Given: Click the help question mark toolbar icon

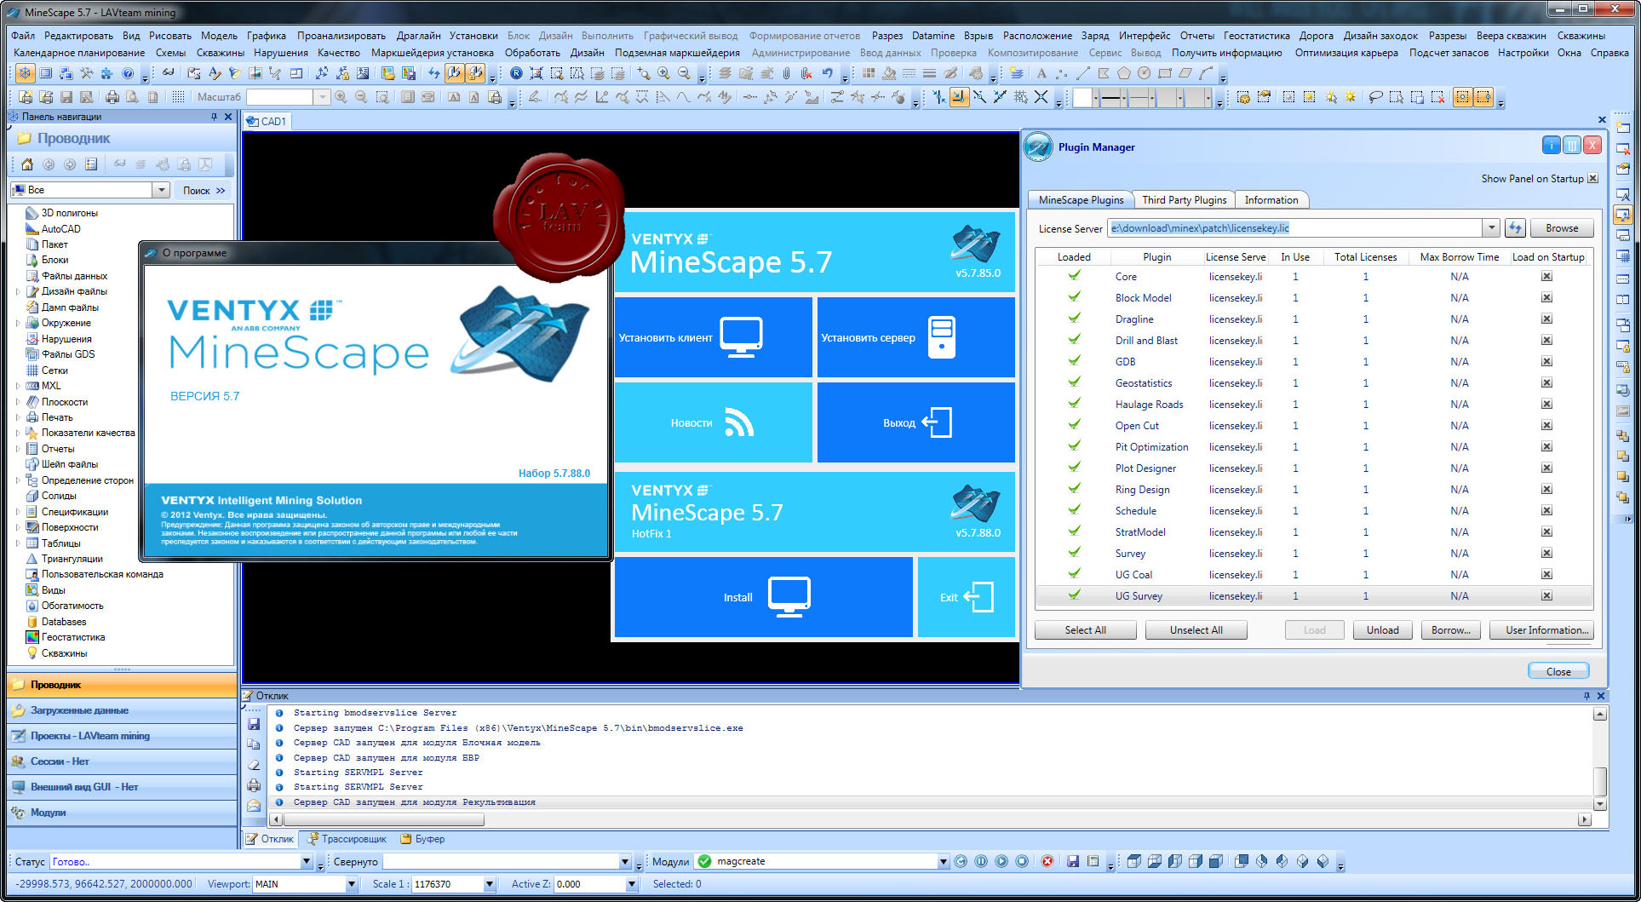Looking at the screenshot, I should tap(128, 74).
